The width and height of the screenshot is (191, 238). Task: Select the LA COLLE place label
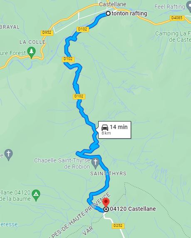32,42
